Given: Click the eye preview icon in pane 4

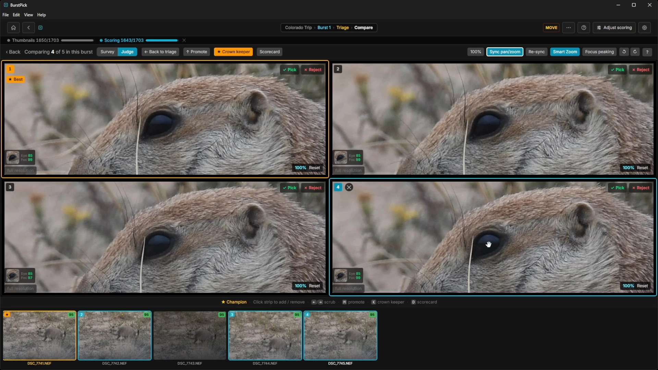Looking at the screenshot, I should 341,275.
